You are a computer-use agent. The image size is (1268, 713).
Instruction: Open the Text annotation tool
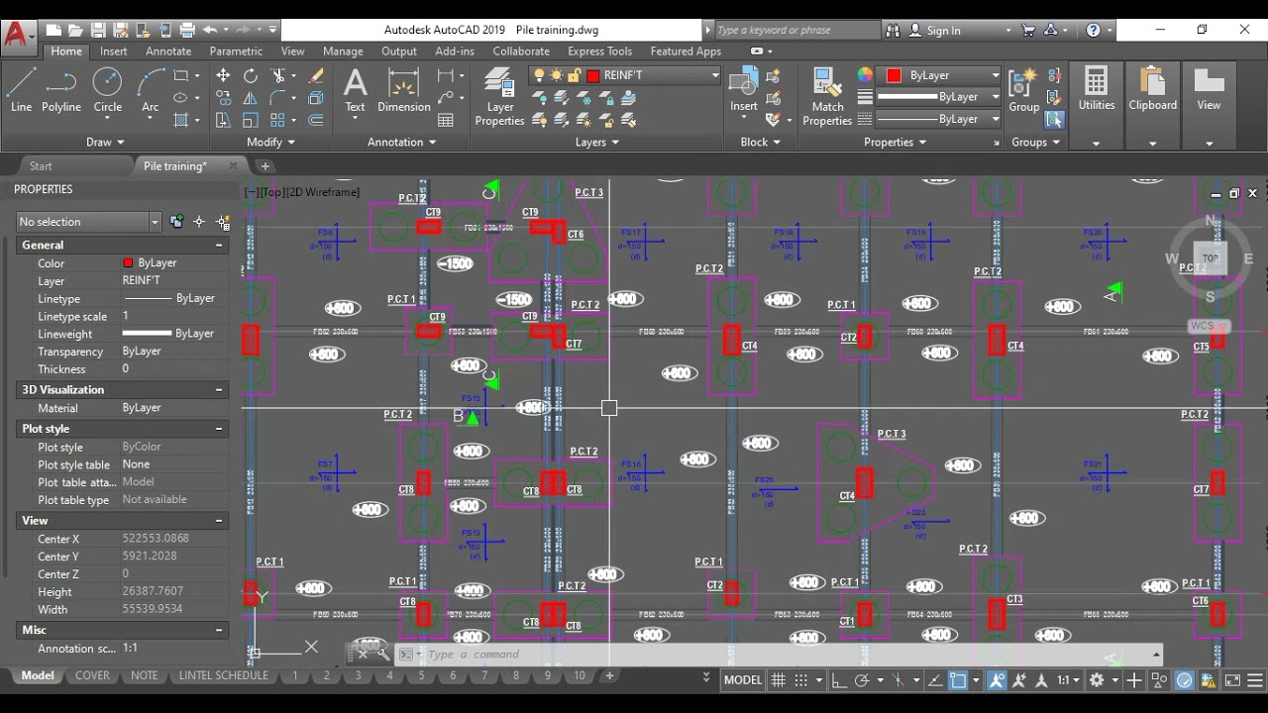[x=355, y=90]
